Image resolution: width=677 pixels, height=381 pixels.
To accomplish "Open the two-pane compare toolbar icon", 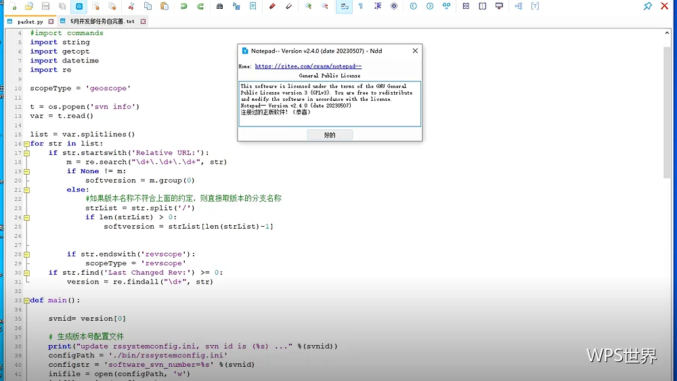I will pos(482,6).
